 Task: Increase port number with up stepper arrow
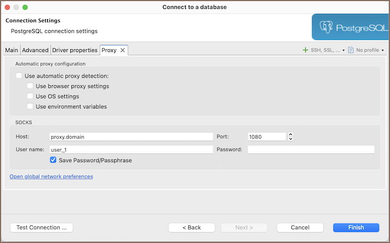point(291,135)
